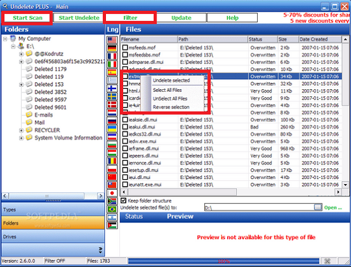The image size is (351, 267).
Task: Switch language using the Bulgarian flag
Action: [x=112, y=145]
